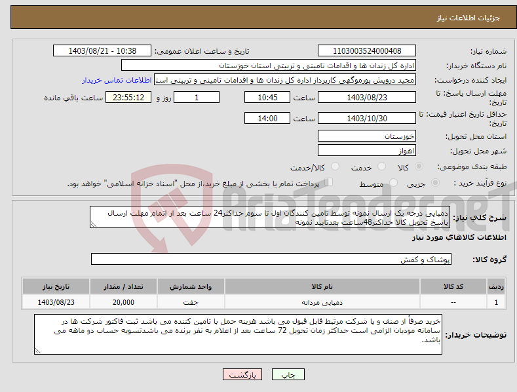Select the کالا radio button

[419, 167]
